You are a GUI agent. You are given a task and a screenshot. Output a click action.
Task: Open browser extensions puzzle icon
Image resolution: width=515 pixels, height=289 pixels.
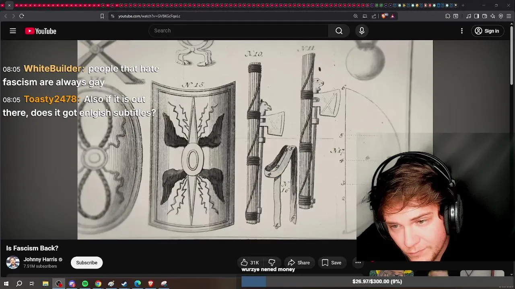[x=448, y=16]
